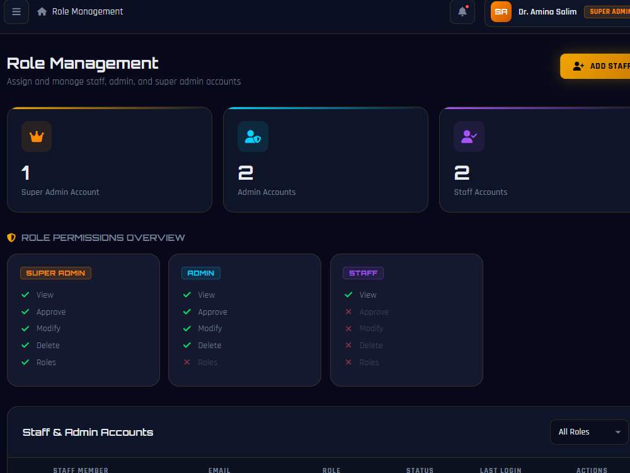Click the 'Assign and manage staff' subtitle
The height and width of the screenshot is (473, 630).
123,81
